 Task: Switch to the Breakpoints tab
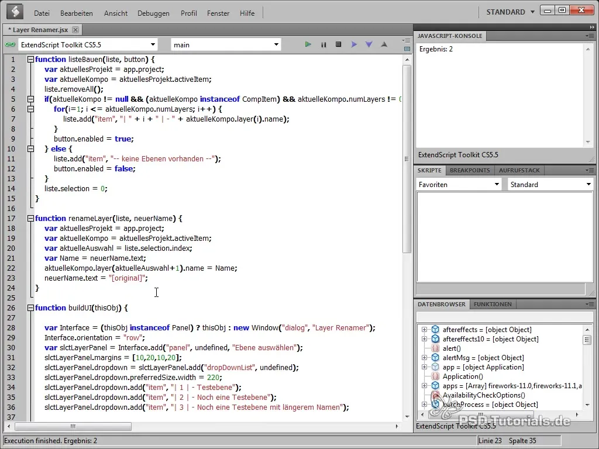pyautogui.click(x=470, y=170)
